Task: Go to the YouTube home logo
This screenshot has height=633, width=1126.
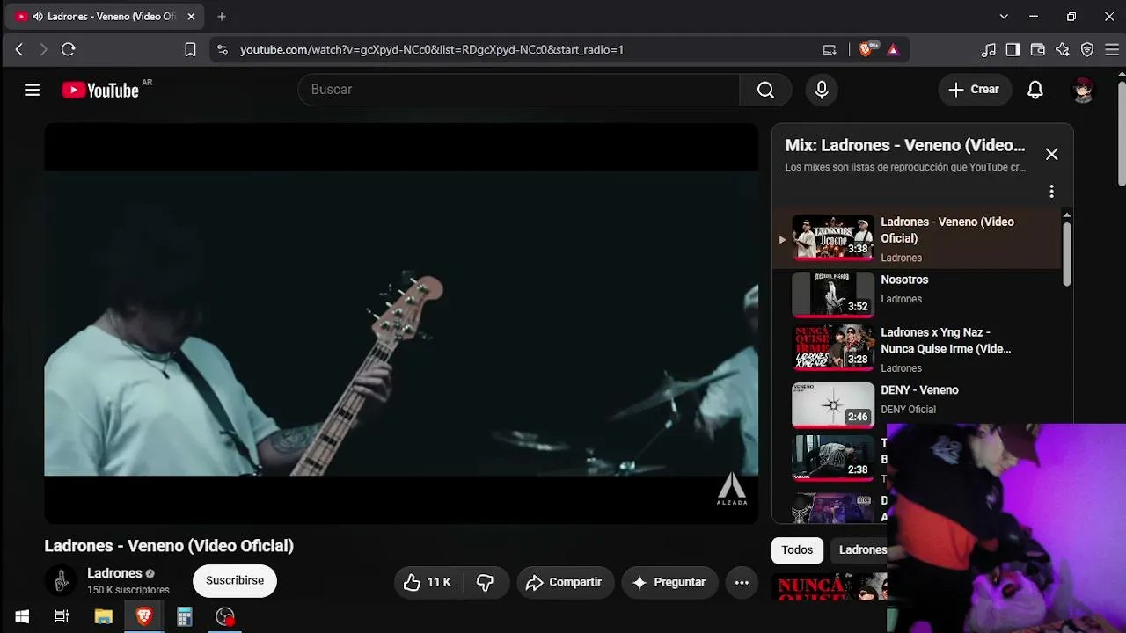Action: pyautogui.click(x=100, y=90)
